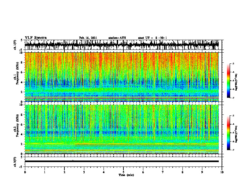Click the ch.1 spectrogram color scale bar
Screen dimensions: 250x193
click(229, 81)
